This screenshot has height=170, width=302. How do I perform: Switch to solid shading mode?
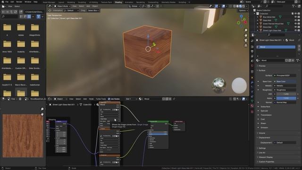click(x=237, y=6)
